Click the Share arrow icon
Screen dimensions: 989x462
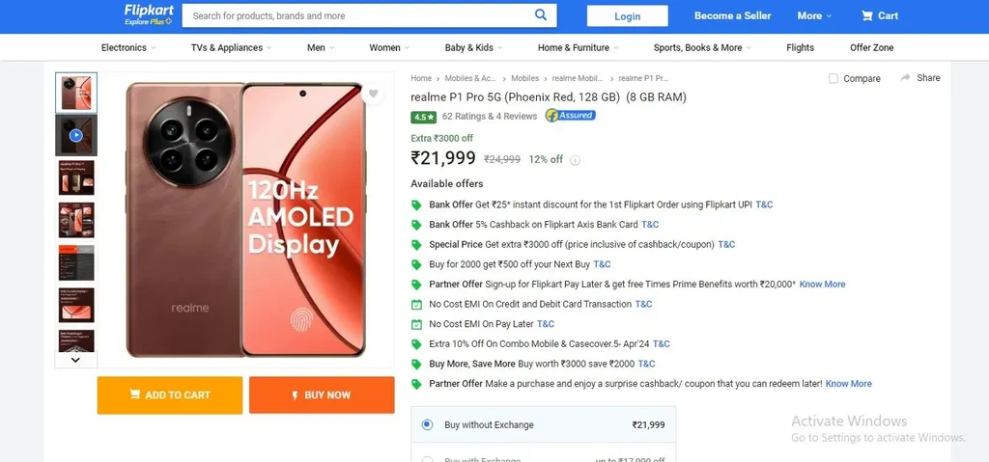pyautogui.click(x=905, y=77)
